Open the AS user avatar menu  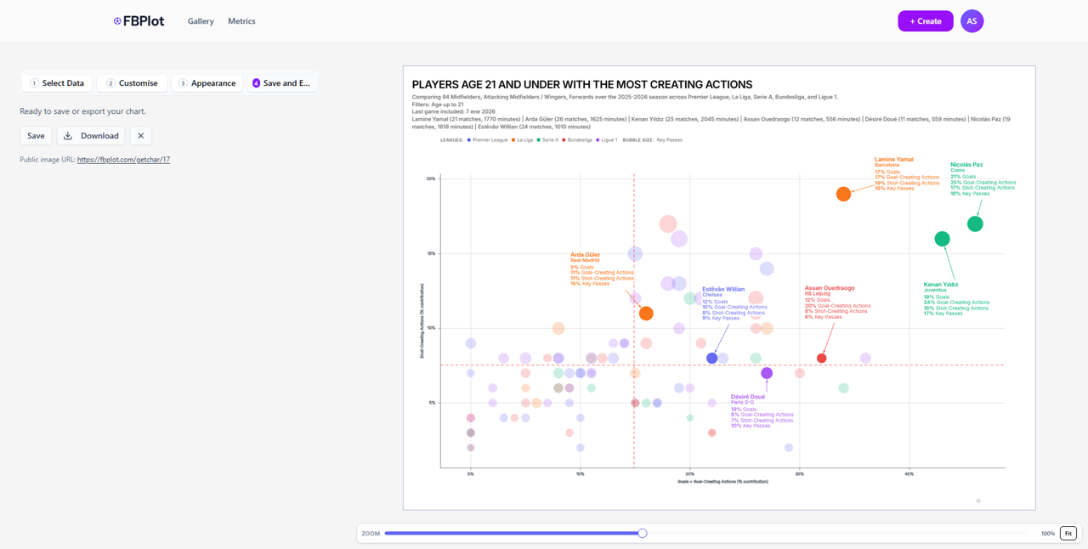click(972, 21)
